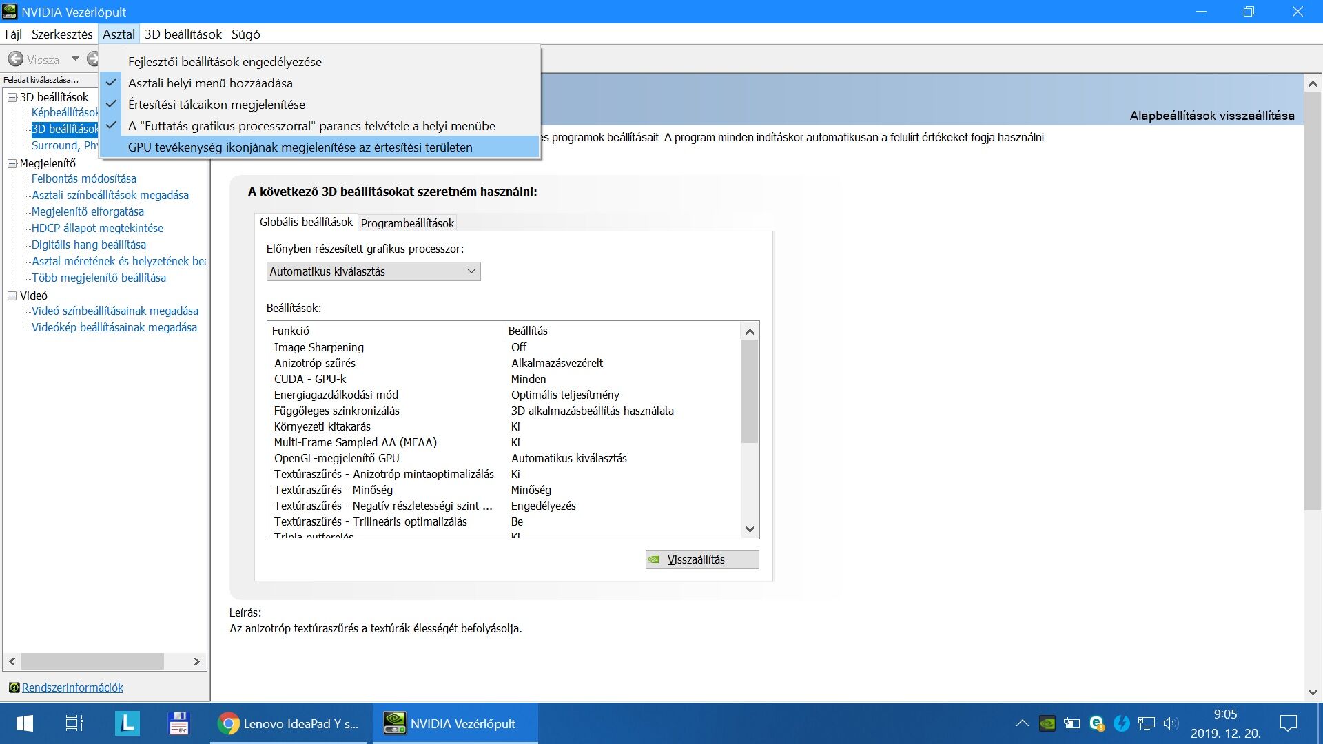This screenshot has width=1323, height=744.
Task: Open the Fájl menu
Action: [13, 34]
